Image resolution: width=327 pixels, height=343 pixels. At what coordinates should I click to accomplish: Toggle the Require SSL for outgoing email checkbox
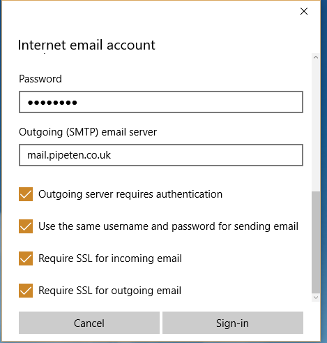click(26, 291)
